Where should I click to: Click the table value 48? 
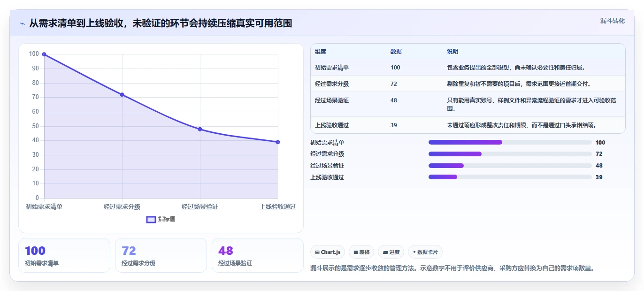[x=394, y=100]
